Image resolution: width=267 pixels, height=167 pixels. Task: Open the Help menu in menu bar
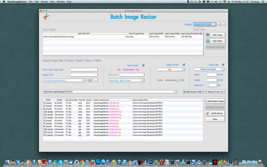pos(69,2)
